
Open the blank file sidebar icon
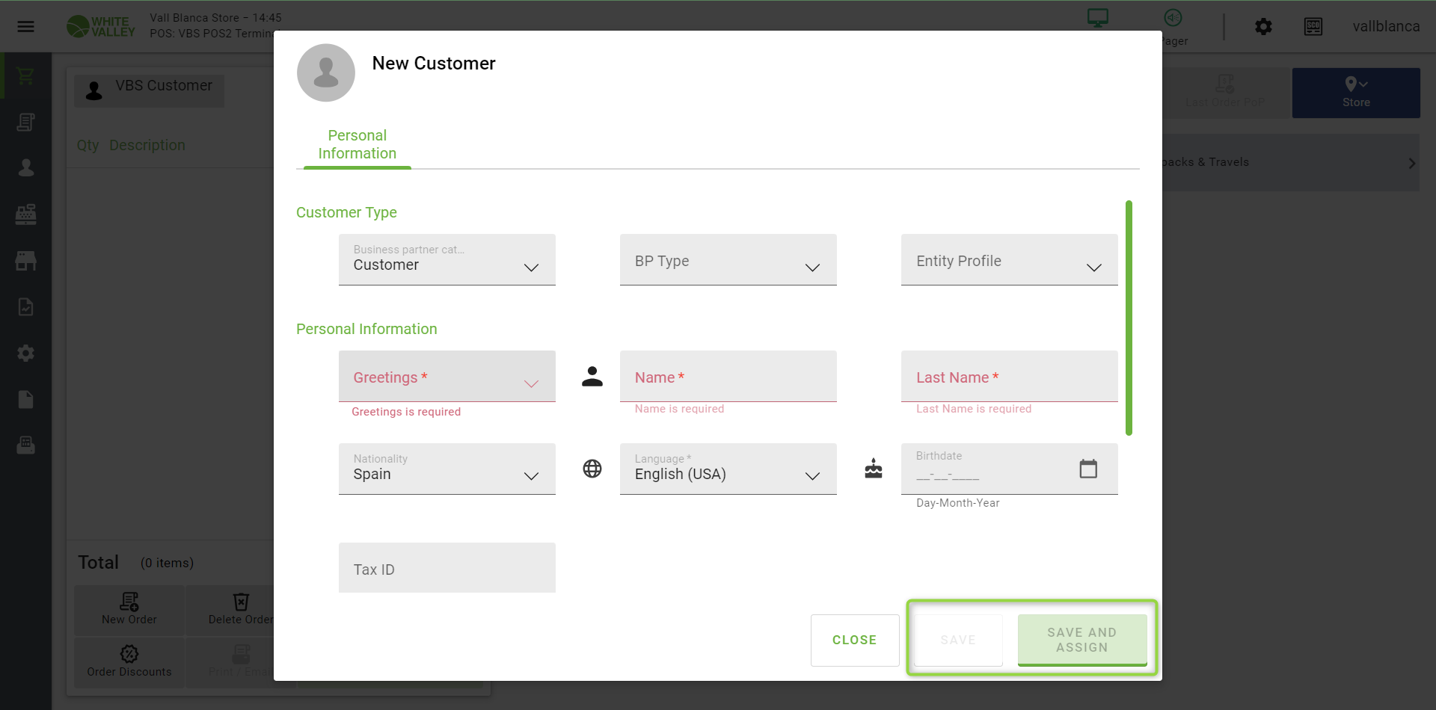[x=26, y=400]
